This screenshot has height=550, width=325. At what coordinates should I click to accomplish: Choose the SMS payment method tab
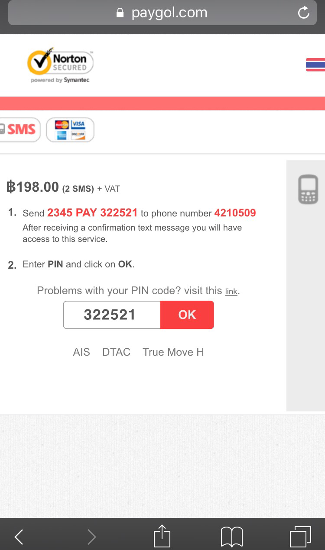point(20,129)
